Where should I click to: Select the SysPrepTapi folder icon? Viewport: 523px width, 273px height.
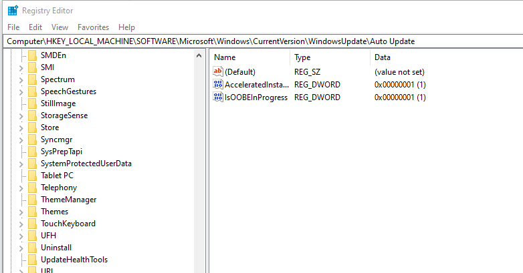click(x=32, y=152)
